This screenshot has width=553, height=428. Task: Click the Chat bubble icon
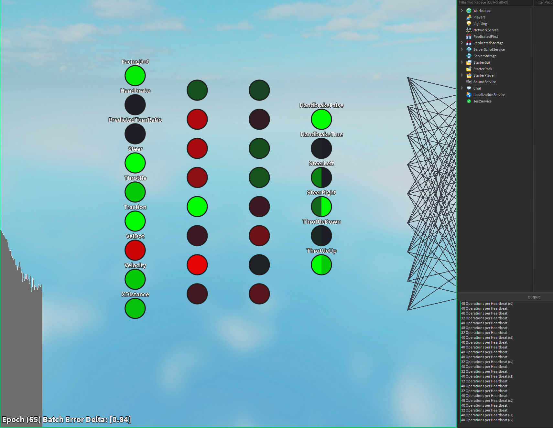[469, 88]
